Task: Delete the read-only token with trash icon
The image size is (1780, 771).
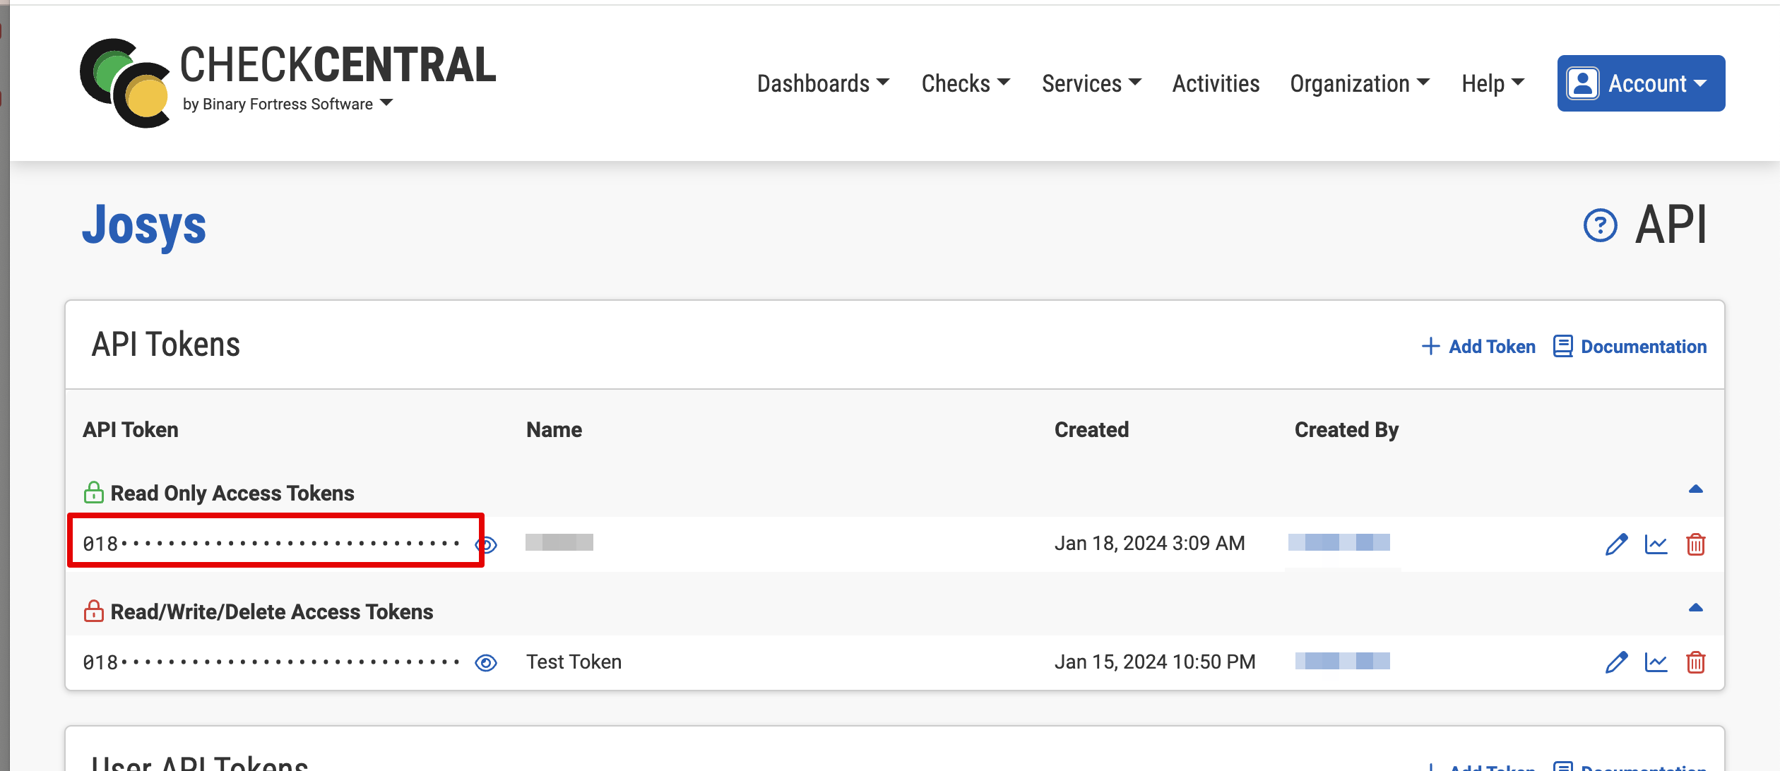Action: coord(1695,544)
